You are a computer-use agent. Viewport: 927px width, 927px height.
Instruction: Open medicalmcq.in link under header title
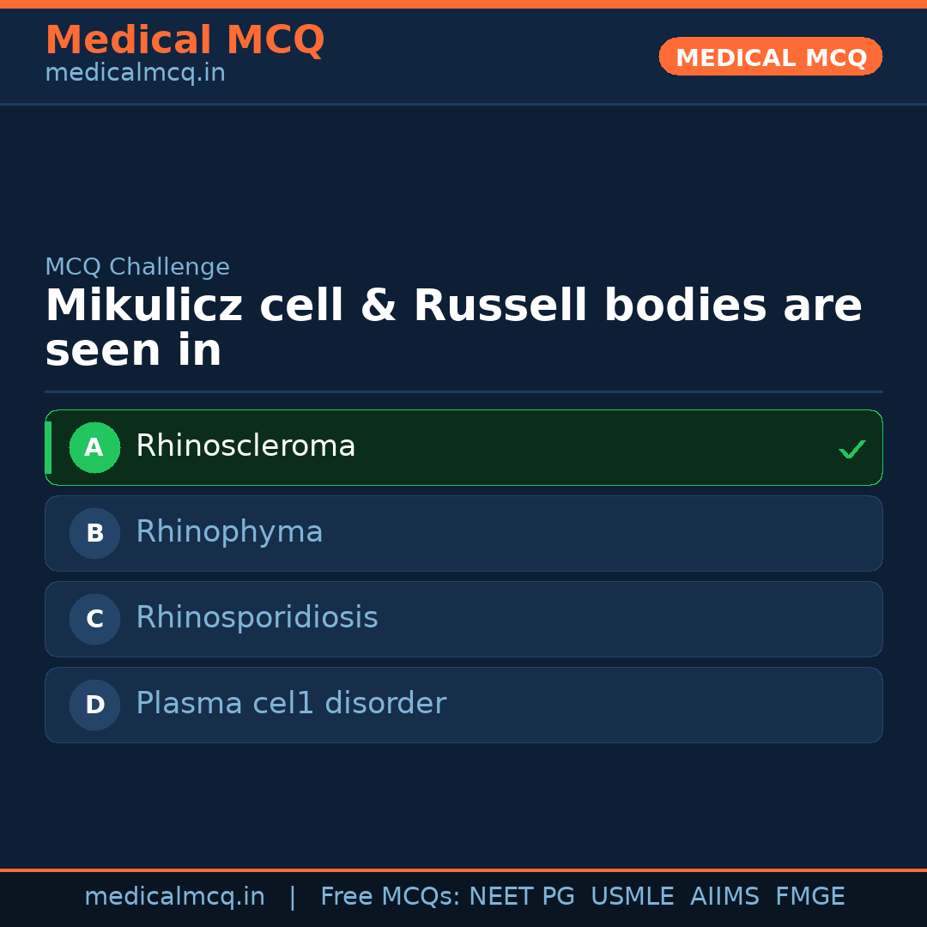coord(135,73)
